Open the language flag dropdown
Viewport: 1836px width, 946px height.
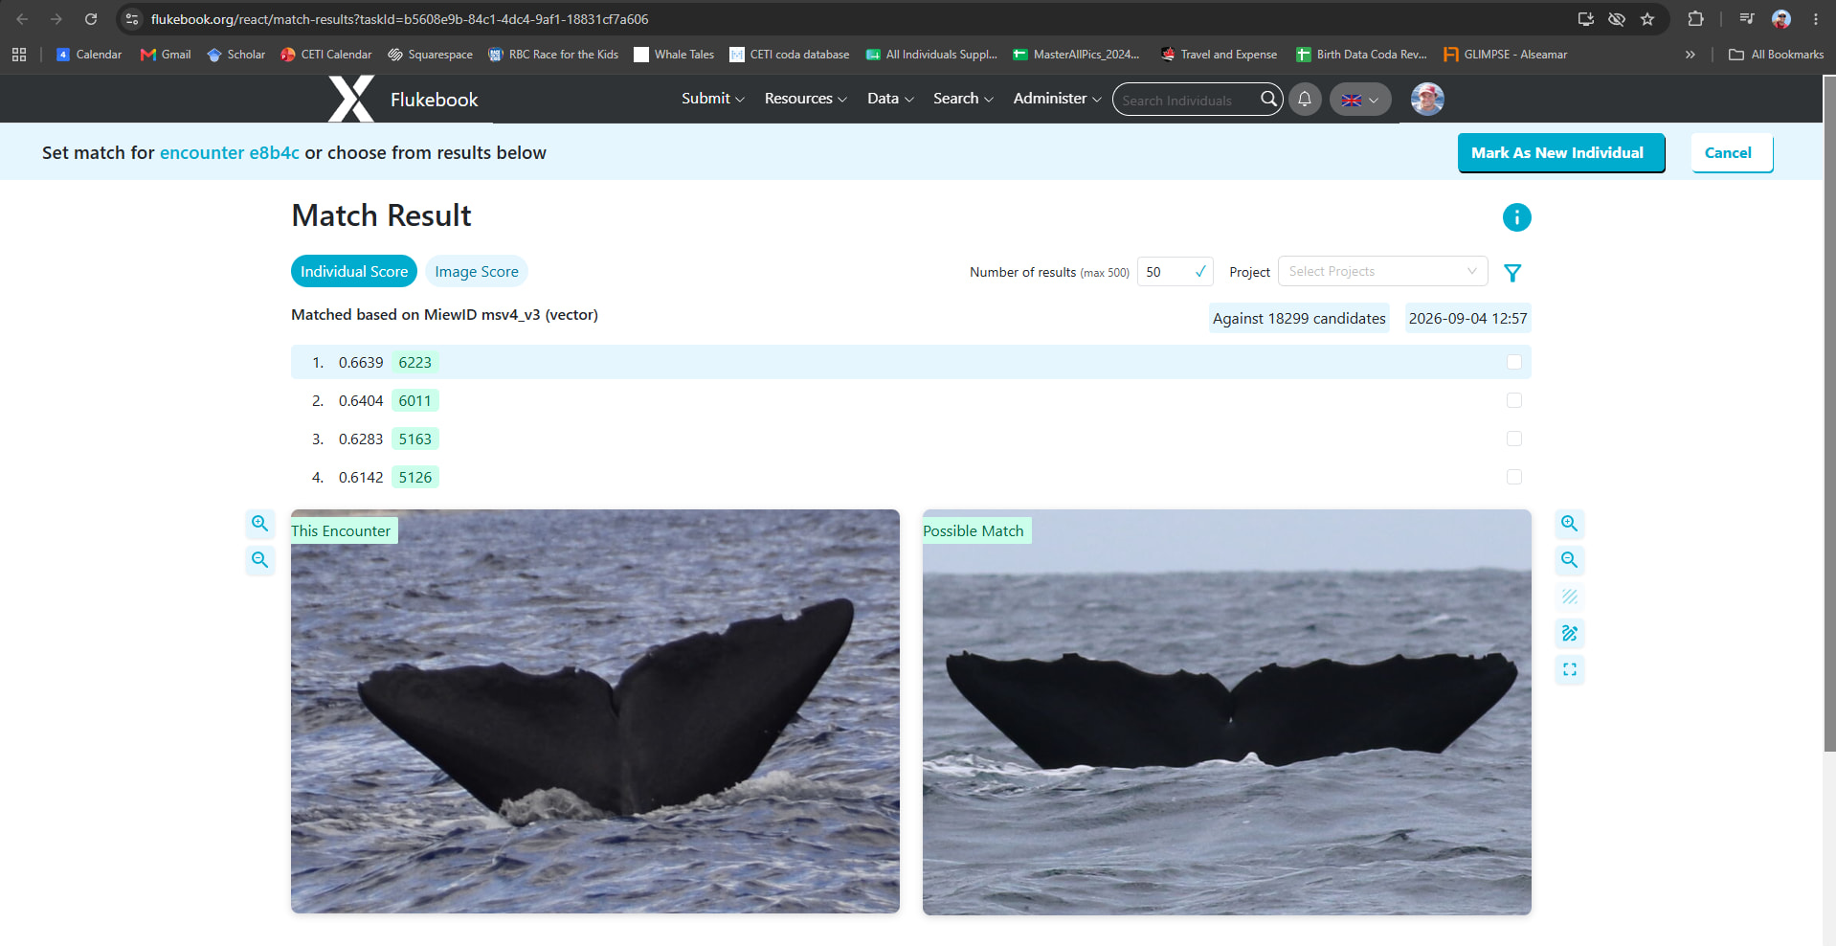tap(1360, 99)
